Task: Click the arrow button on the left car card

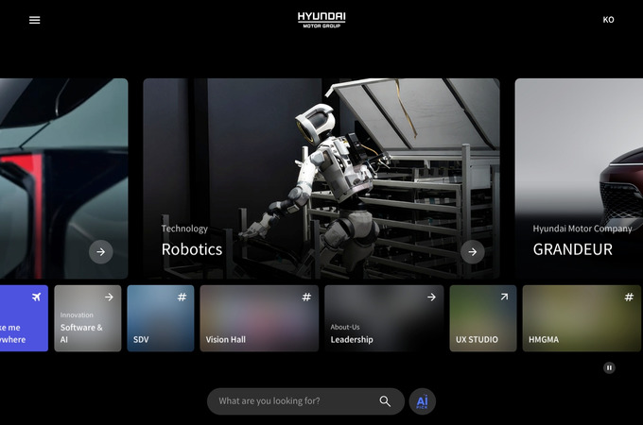Action: [x=101, y=252]
